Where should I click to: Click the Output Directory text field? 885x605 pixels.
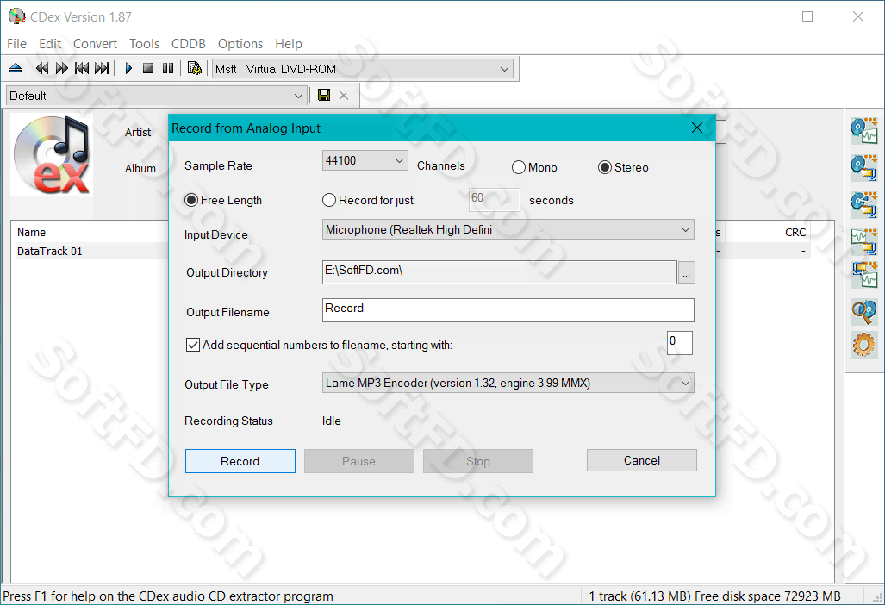(500, 272)
